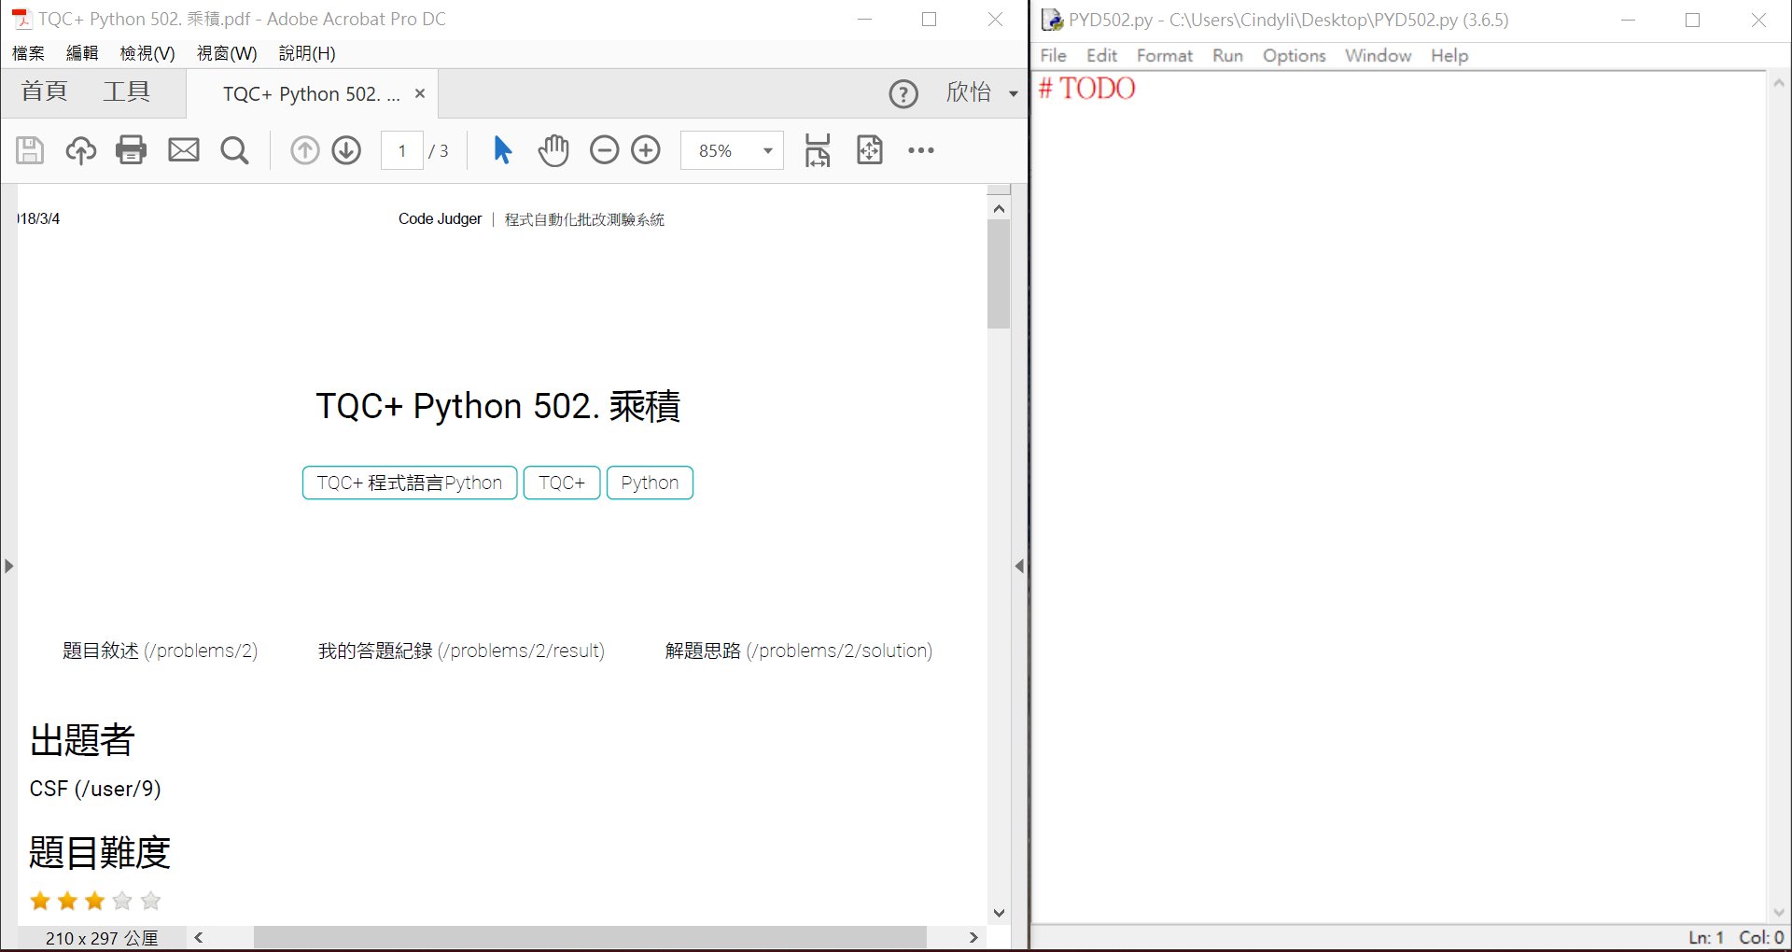Click the IDLE PYD502.py window icon

pos(1052,20)
